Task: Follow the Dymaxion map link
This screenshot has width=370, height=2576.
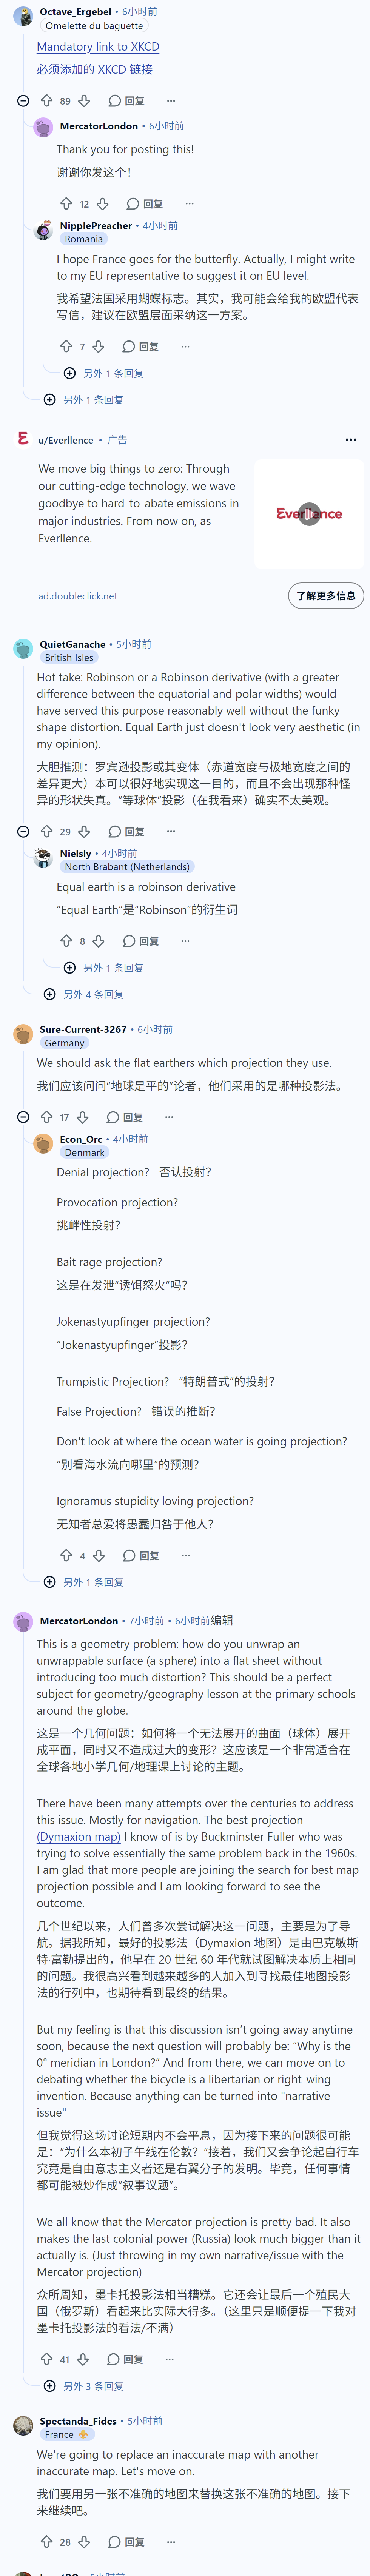Action: [x=79, y=1837]
